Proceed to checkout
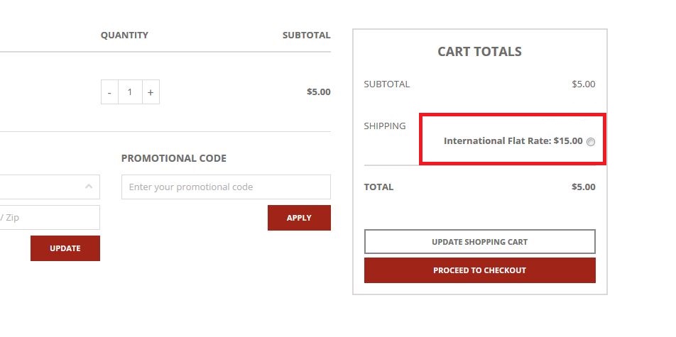 tap(479, 270)
